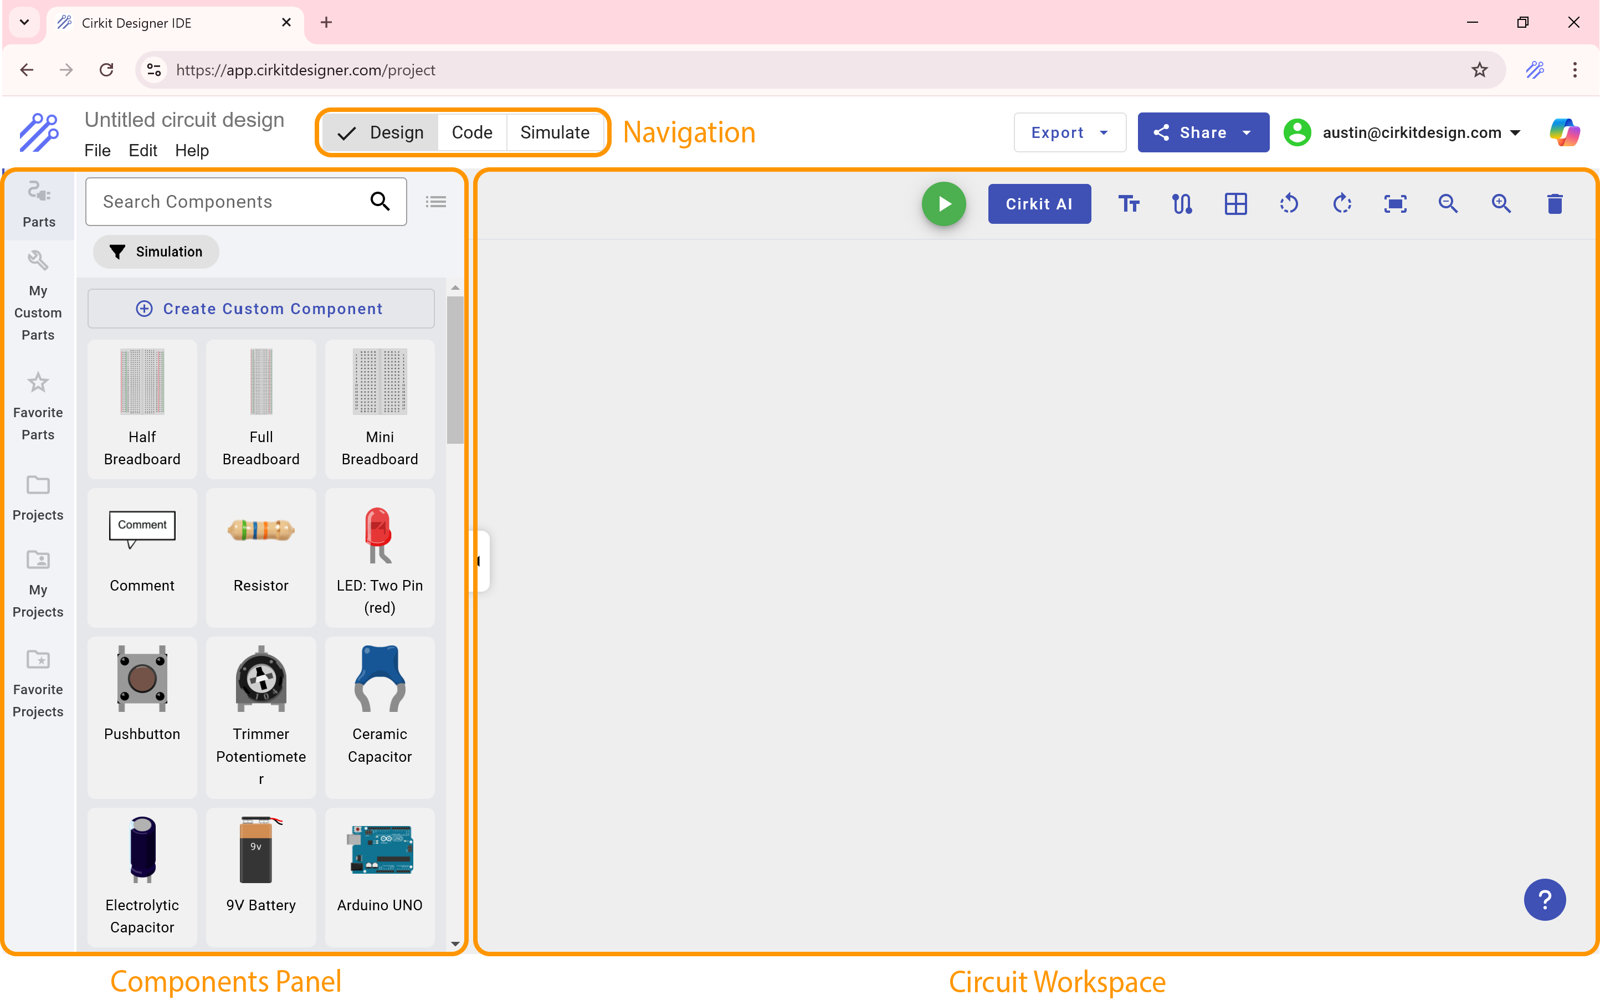This screenshot has width=1600, height=1000.
Task: Switch to the Code tab
Action: click(x=472, y=132)
